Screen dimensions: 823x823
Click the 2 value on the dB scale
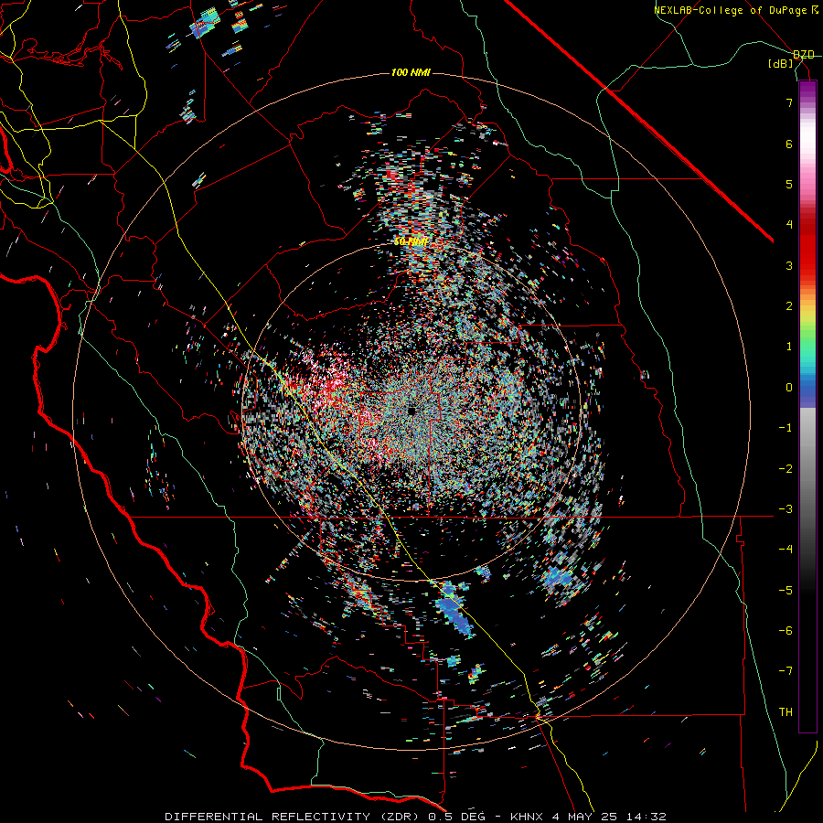(789, 306)
